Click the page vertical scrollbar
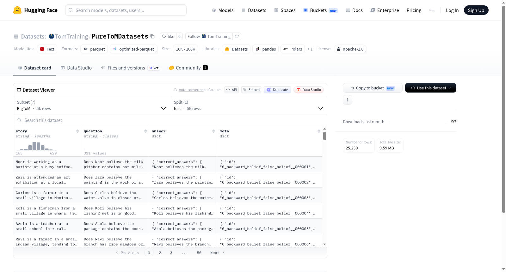The image size is (506, 272). coord(503,109)
